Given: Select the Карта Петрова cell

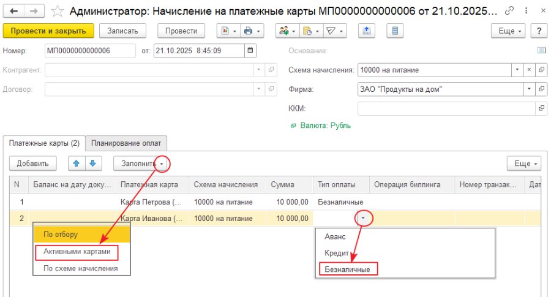Looking at the screenshot, I should (152, 202).
